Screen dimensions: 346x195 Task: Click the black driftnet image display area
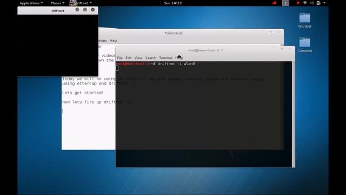pyautogui.click(x=58, y=45)
